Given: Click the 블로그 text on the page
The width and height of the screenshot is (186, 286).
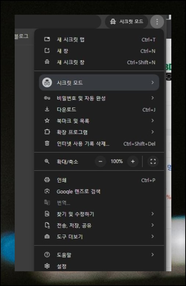Looking at the screenshot, I should click(21, 36).
